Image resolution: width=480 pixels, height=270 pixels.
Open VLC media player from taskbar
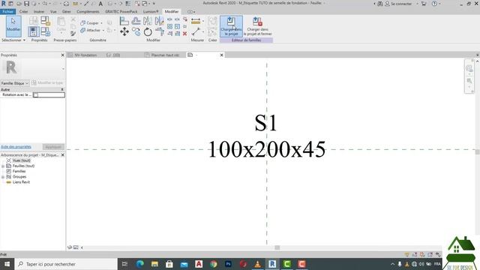point(258,264)
